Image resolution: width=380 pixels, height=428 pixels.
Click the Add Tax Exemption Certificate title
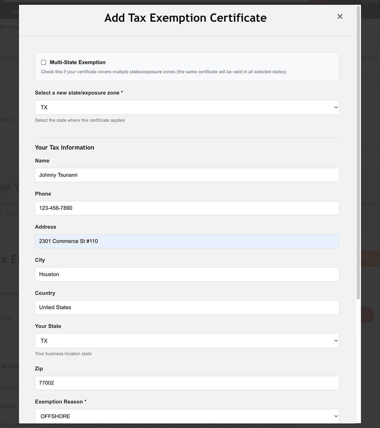pyautogui.click(x=185, y=18)
